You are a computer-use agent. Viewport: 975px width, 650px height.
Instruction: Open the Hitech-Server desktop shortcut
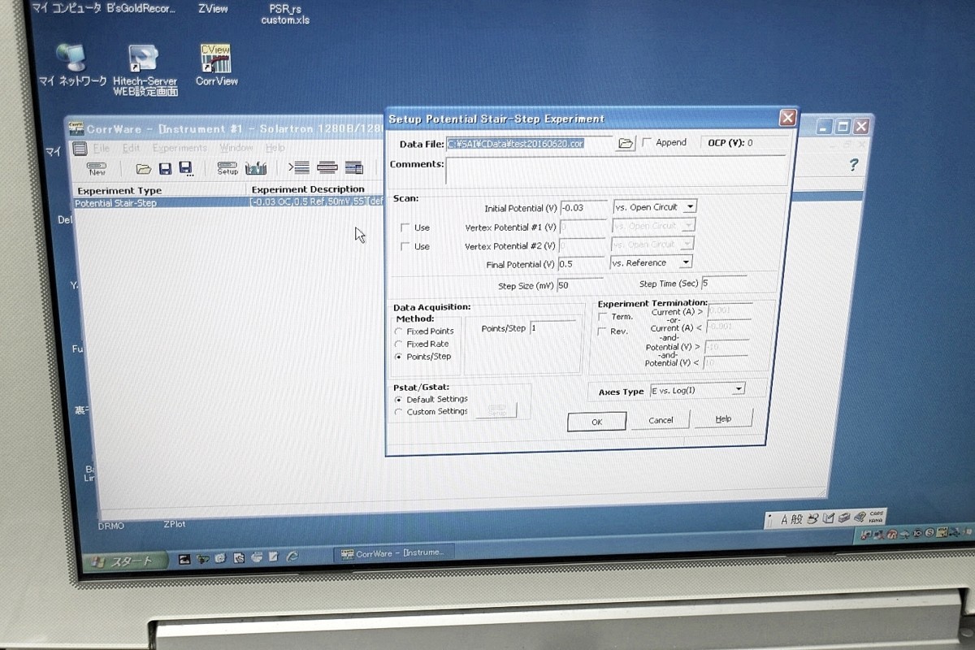[x=145, y=71]
